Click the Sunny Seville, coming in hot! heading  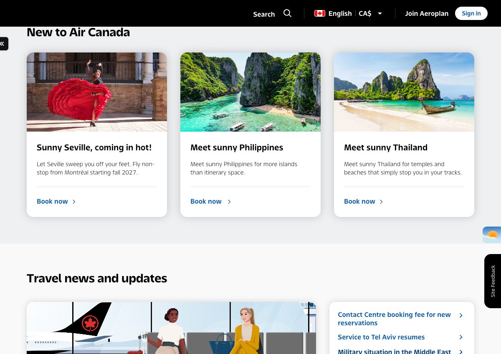click(x=94, y=147)
